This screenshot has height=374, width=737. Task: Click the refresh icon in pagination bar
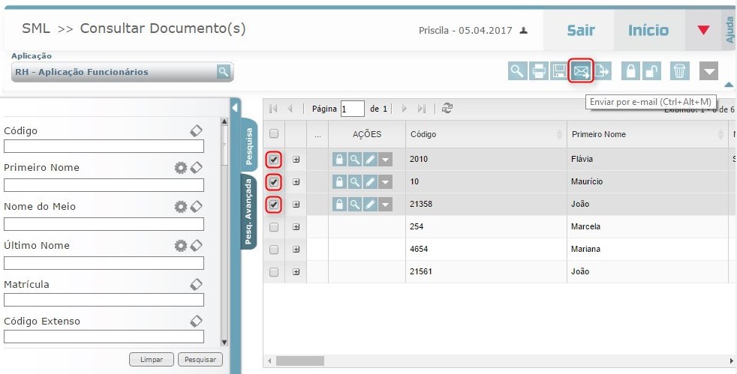pos(447,108)
